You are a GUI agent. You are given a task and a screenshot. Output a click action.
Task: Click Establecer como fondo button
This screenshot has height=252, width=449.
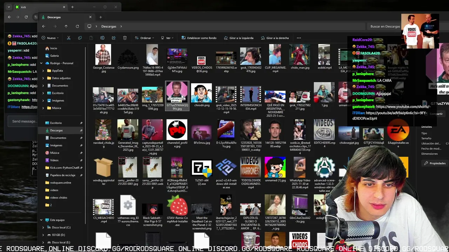[199, 38]
